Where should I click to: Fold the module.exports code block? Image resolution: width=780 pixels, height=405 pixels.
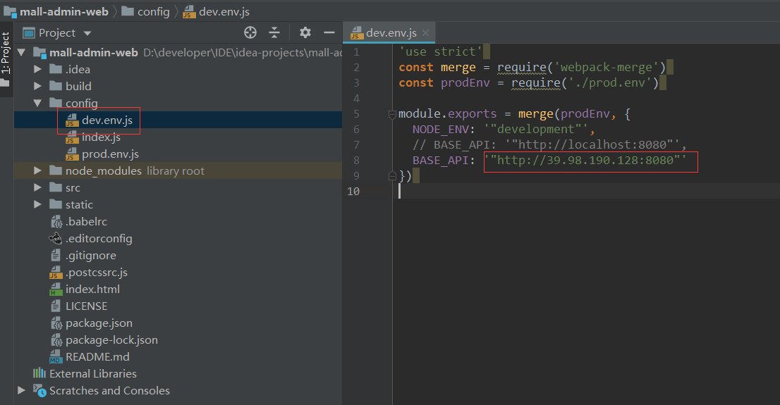click(391, 114)
